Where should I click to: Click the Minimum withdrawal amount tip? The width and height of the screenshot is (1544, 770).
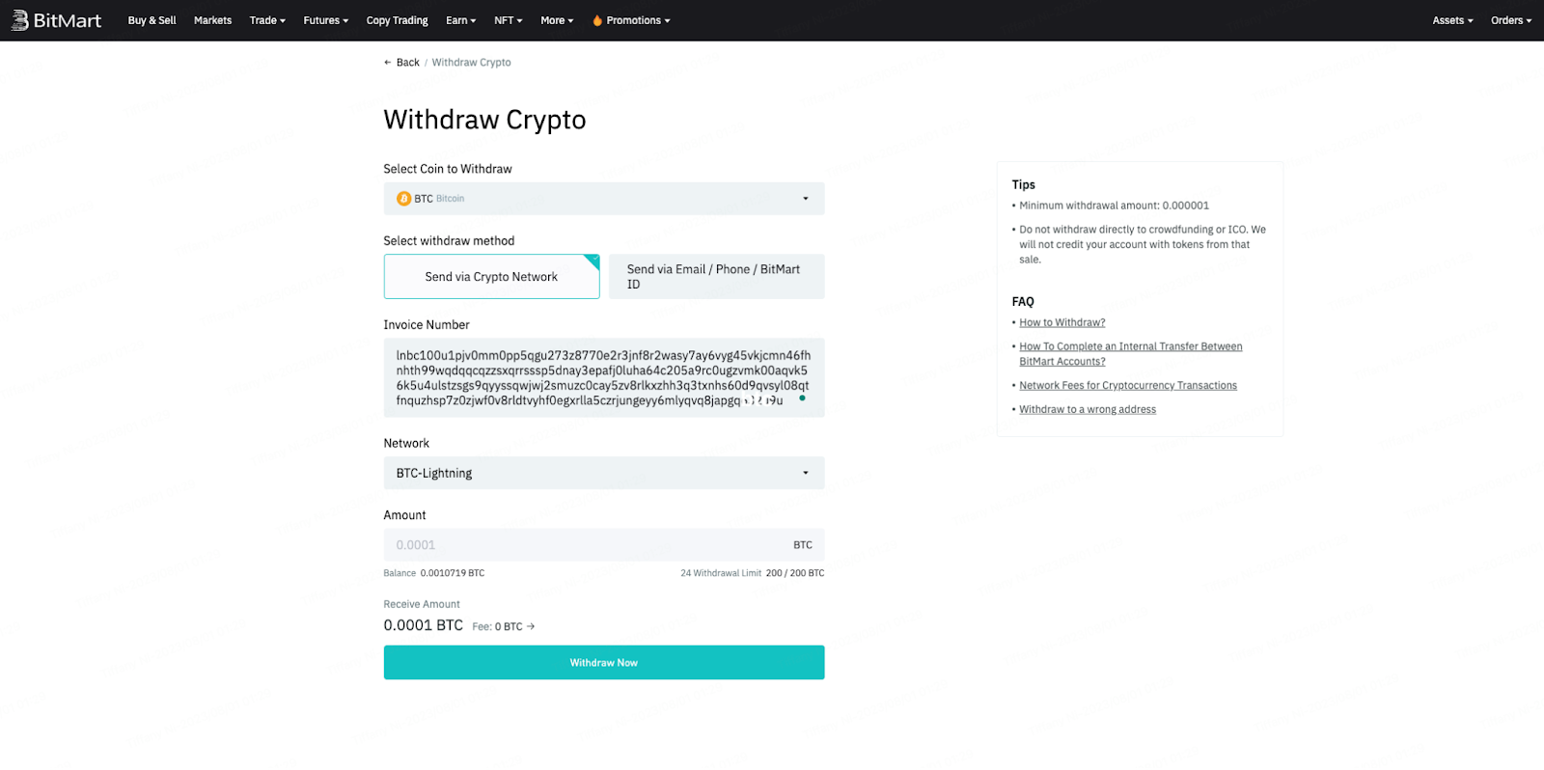1114,206
